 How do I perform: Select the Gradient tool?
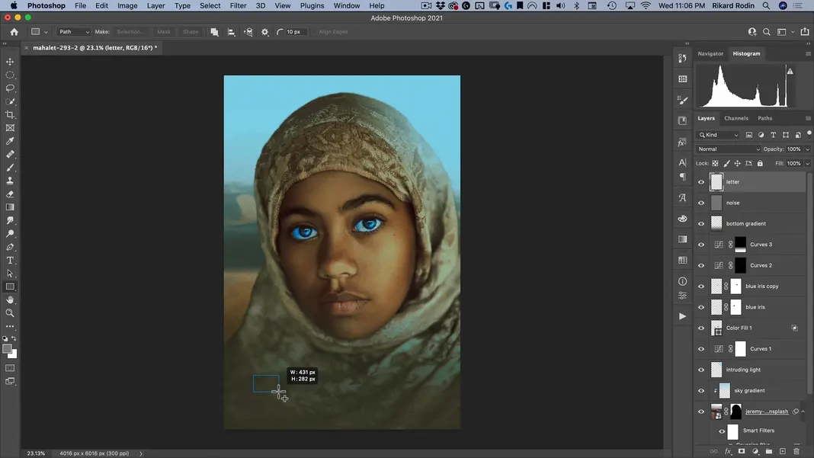point(10,207)
